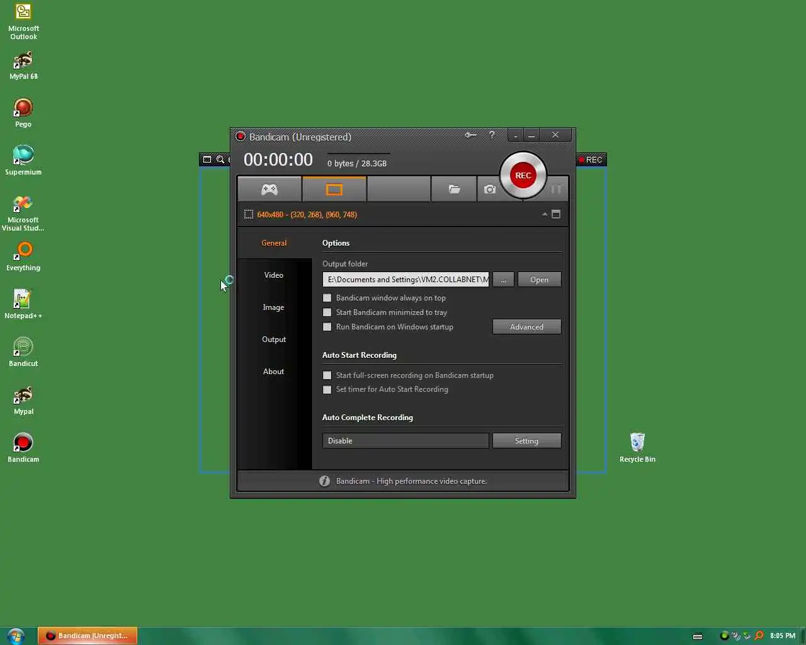Select the Pego desktop icon
This screenshot has height=645, width=806.
point(23,113)
